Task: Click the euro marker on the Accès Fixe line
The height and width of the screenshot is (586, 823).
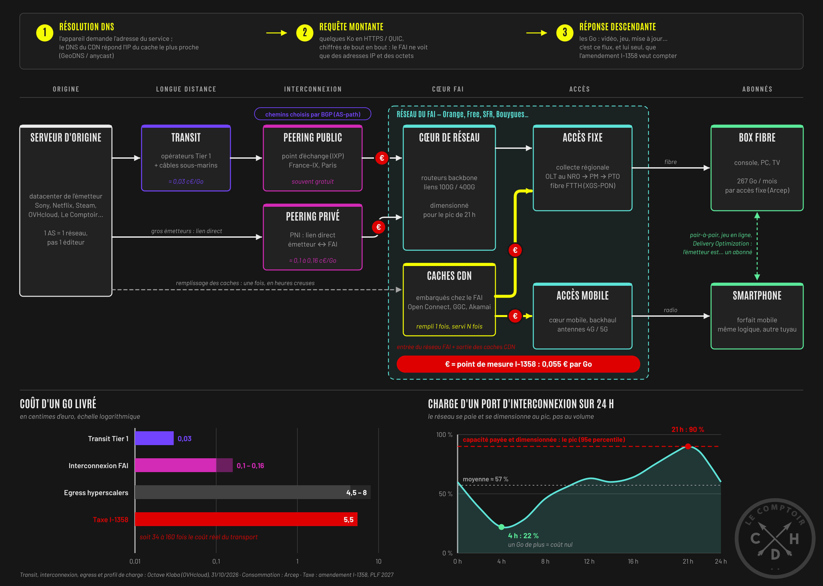Action: click(515, 250)
